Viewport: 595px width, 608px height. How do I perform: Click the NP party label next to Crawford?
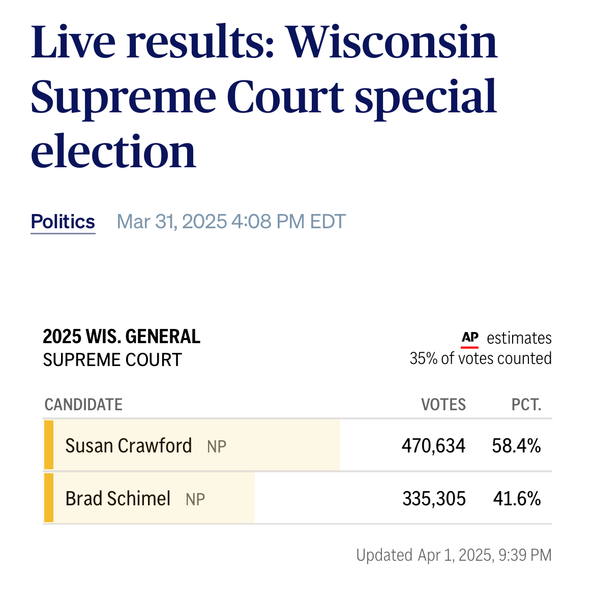[x=217, y=447]
